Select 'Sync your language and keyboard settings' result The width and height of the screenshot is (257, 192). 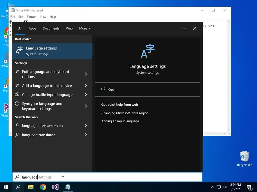click(x=52, y=106)
